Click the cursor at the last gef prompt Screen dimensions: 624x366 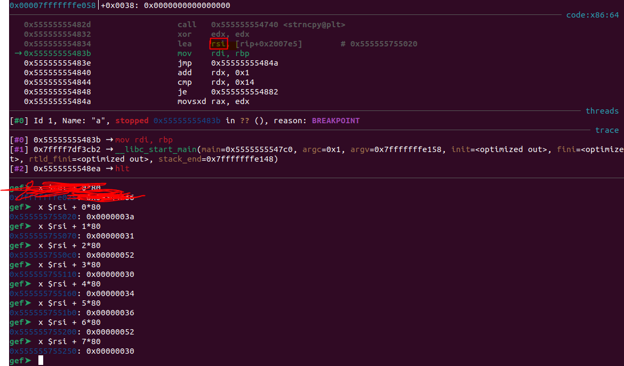pyautogui.click(x=41, y=361)
